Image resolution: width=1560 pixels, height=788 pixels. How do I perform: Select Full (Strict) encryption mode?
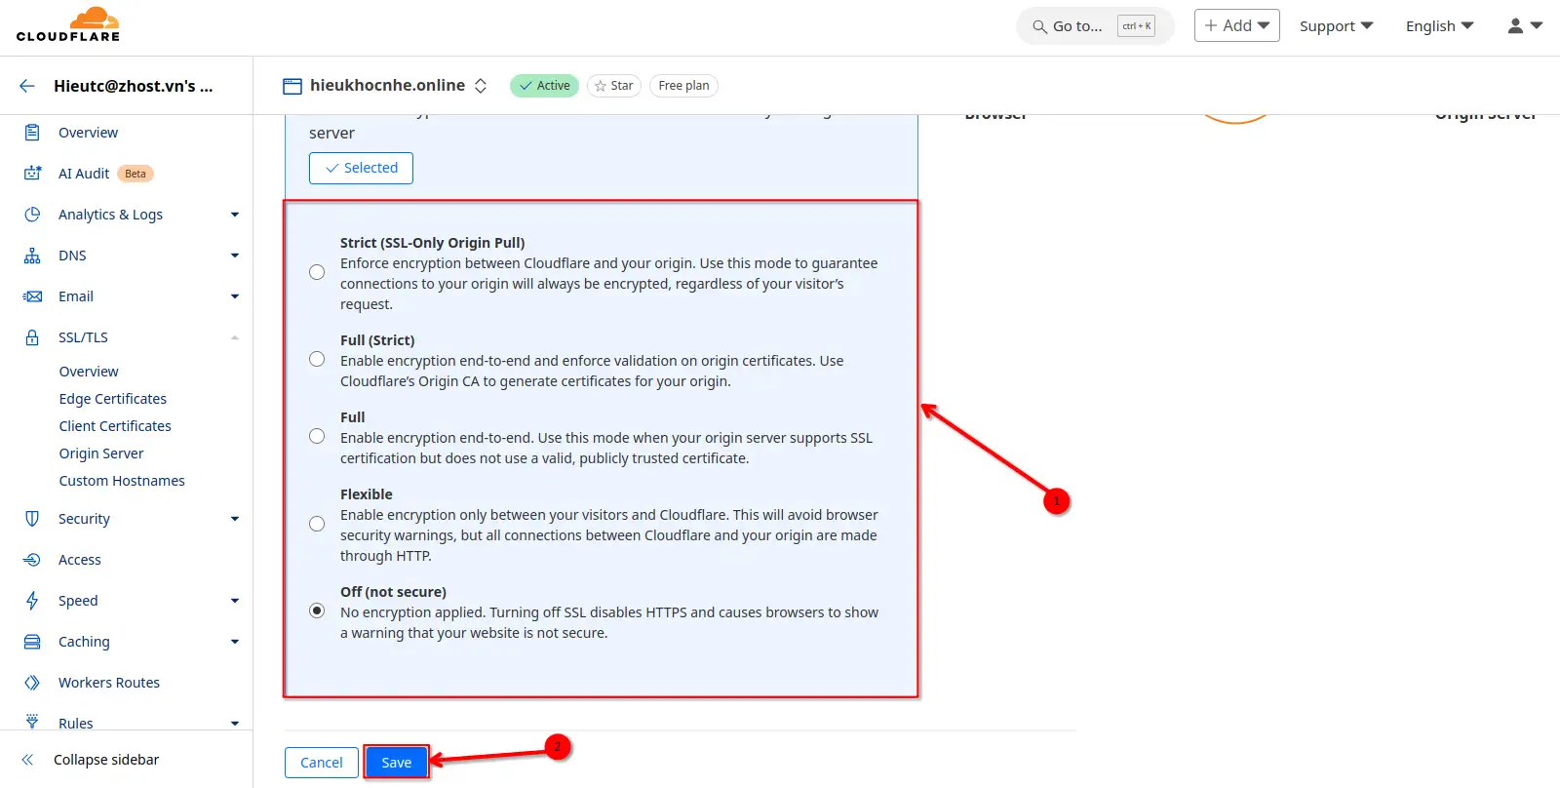coord(317,360)
